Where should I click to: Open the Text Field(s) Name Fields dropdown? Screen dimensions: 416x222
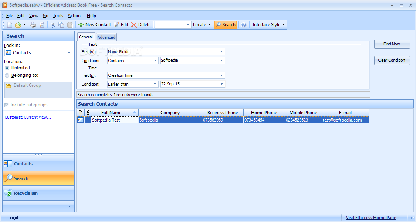221,52
